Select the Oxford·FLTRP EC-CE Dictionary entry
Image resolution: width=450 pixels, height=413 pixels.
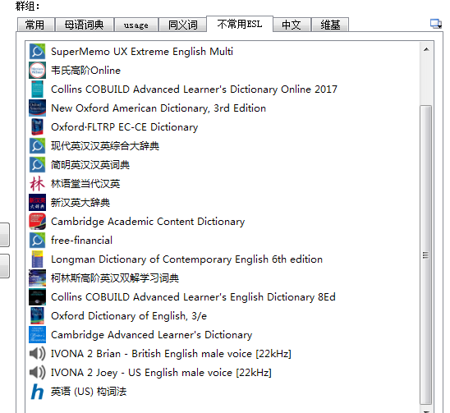click(125, 127)
